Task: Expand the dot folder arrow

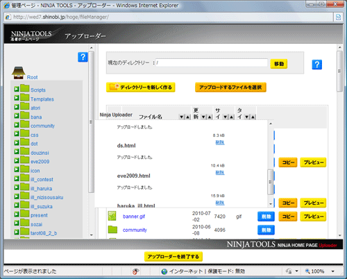Action: tap(17, 143)
